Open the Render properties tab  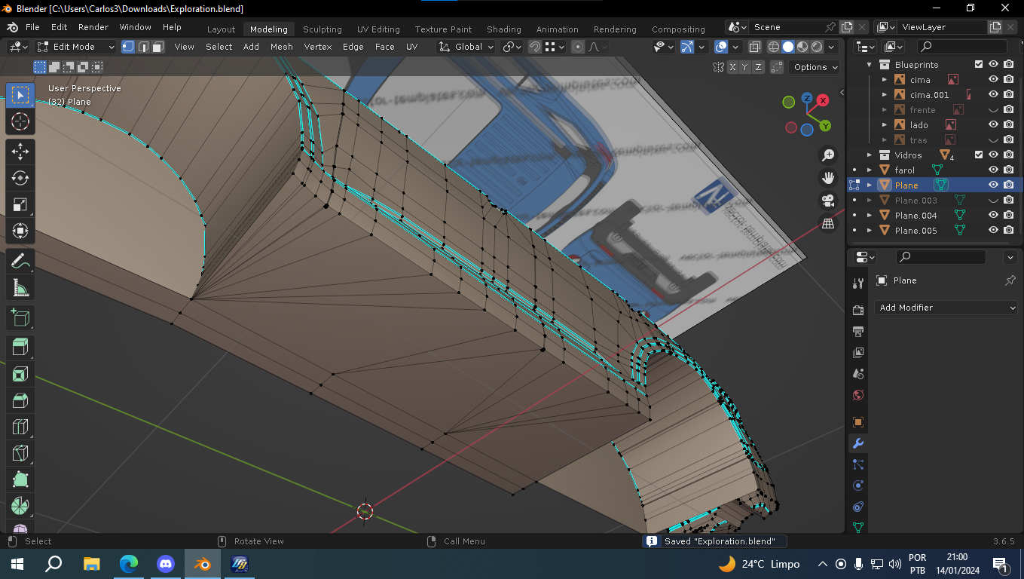(x=857, y=310)
